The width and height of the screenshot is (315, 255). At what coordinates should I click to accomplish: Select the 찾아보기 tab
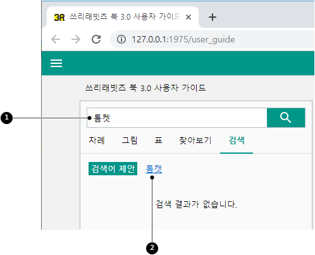(195, 140)
